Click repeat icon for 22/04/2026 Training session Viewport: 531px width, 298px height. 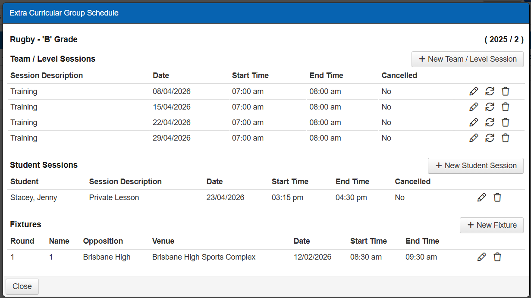(x=490, y=122)
